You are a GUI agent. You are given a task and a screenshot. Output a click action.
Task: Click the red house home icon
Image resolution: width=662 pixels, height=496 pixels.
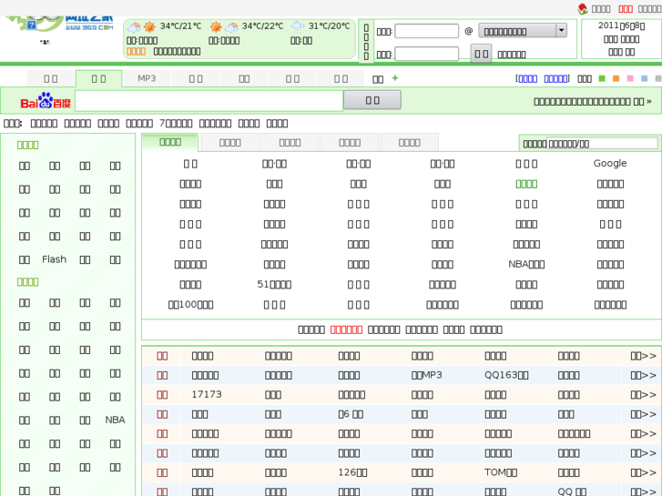(583, 8)
